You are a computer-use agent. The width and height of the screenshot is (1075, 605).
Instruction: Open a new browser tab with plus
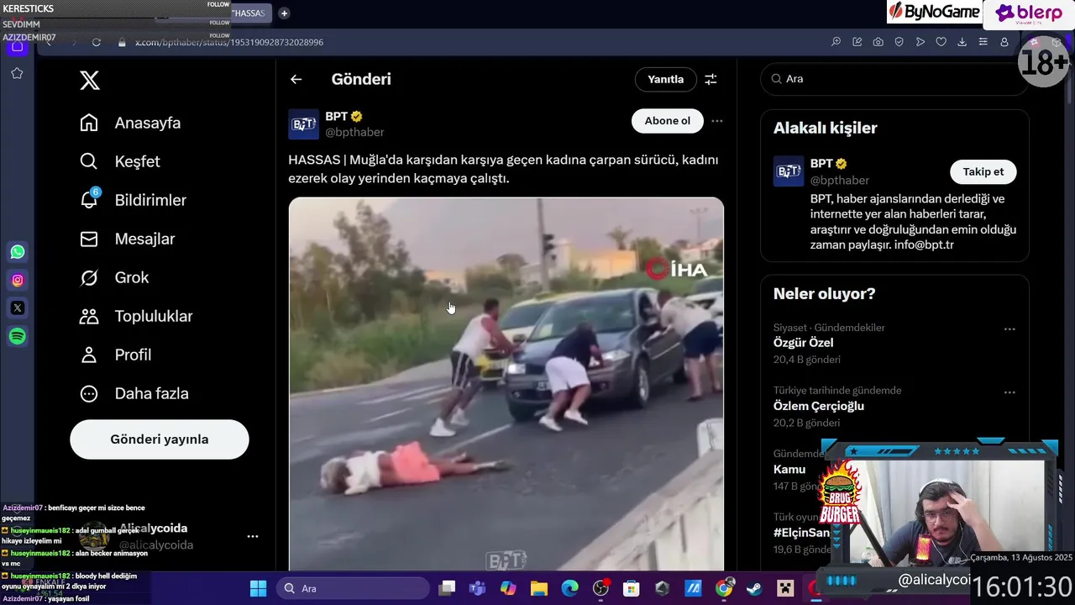click(x=284, y=13)
